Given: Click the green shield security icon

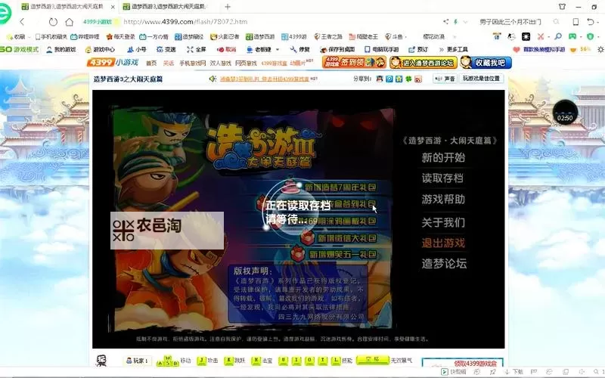Looking at the screenshot, I should click(590, 36).
